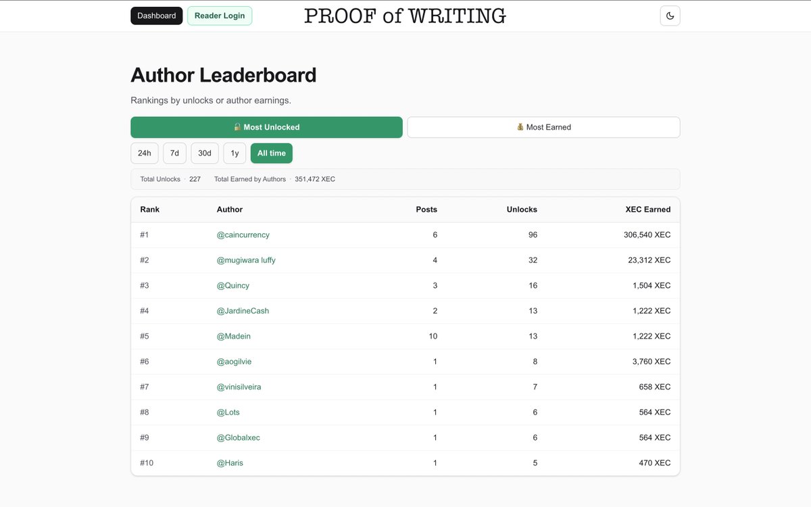Click the #1 rank cell
The width and height of the screenshot is (811, 507).
(x=145, y=235)
